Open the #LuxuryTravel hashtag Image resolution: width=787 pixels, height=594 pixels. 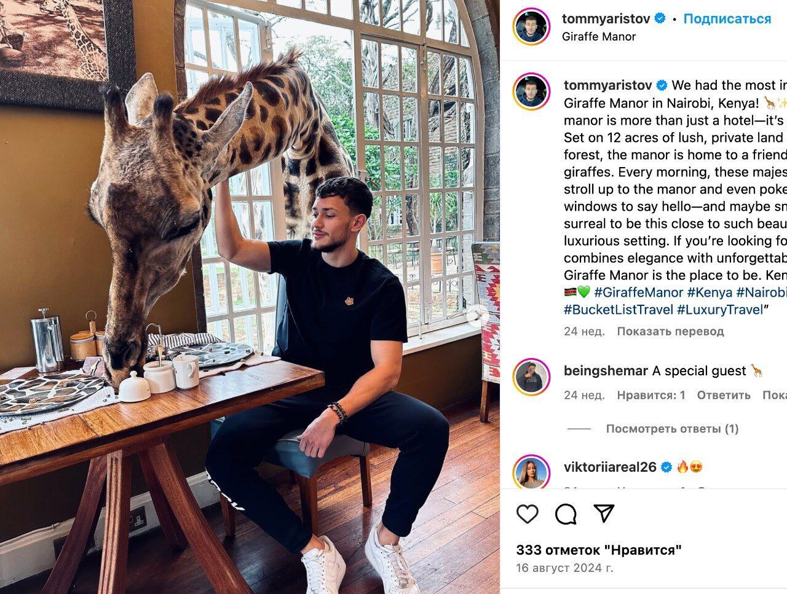point(719,310)
